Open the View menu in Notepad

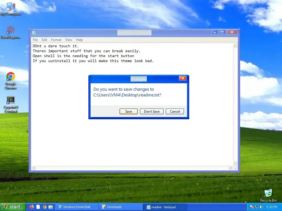tap(69, 40)
